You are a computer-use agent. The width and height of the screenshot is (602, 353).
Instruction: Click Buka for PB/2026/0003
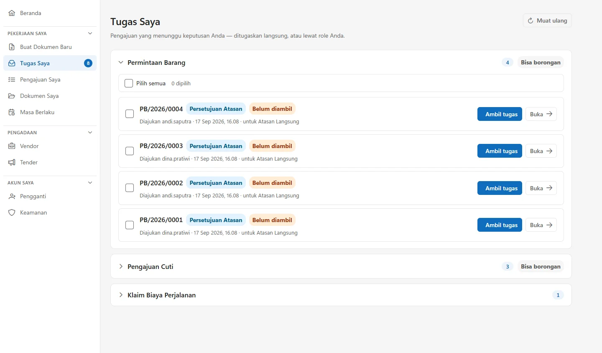541,151
